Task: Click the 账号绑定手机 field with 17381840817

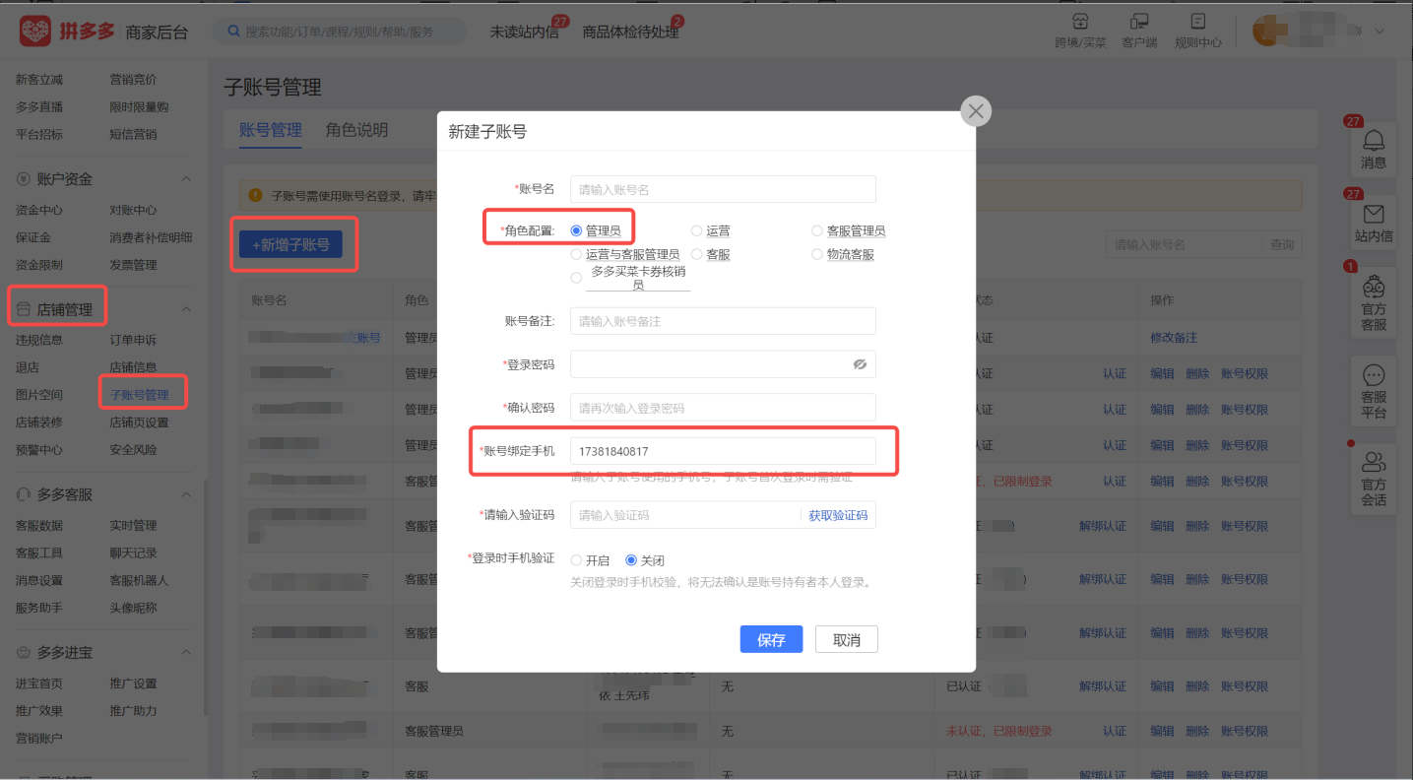Action: [x=723, y=451]
